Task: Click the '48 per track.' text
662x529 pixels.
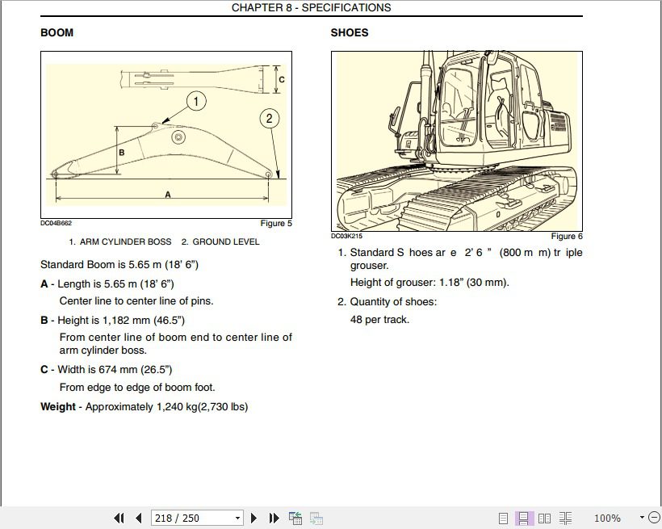Action: pos(379,320)
